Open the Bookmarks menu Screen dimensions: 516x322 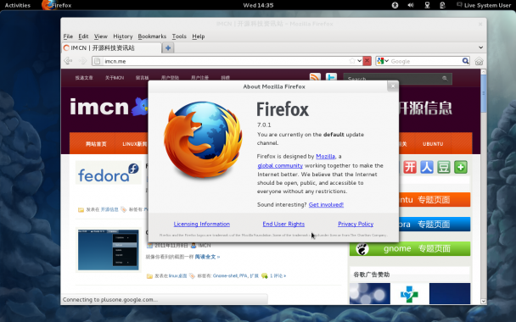point(152,36)
